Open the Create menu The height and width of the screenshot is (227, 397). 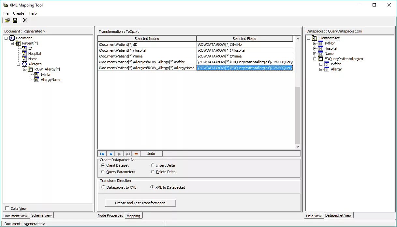pyautogui.click(x=19, y=13)
